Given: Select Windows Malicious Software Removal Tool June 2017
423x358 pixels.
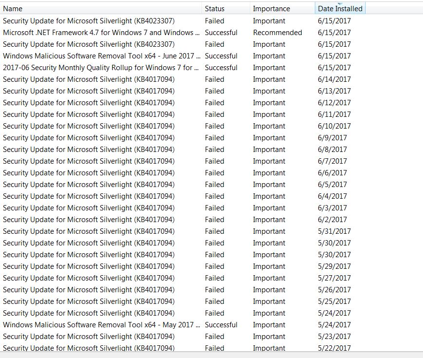Looking at the screenshot, I should point(102,56).
